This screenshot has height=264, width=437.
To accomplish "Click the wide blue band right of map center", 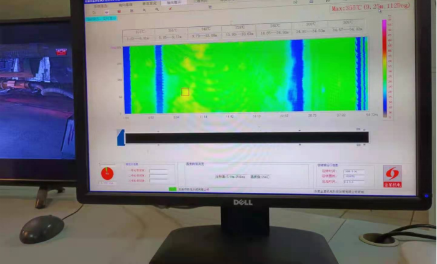I will [x=297, y=75].
